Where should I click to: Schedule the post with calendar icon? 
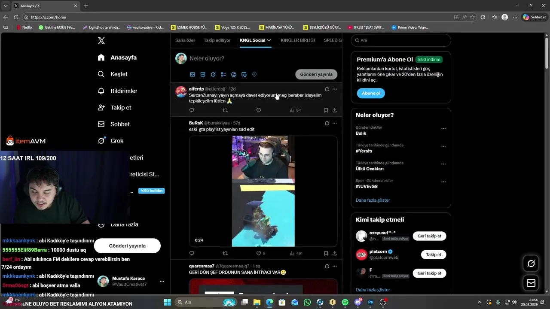coord(244,74)
